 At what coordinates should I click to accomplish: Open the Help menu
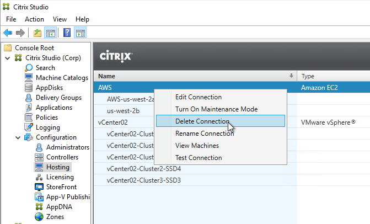[x=82, y=19]
